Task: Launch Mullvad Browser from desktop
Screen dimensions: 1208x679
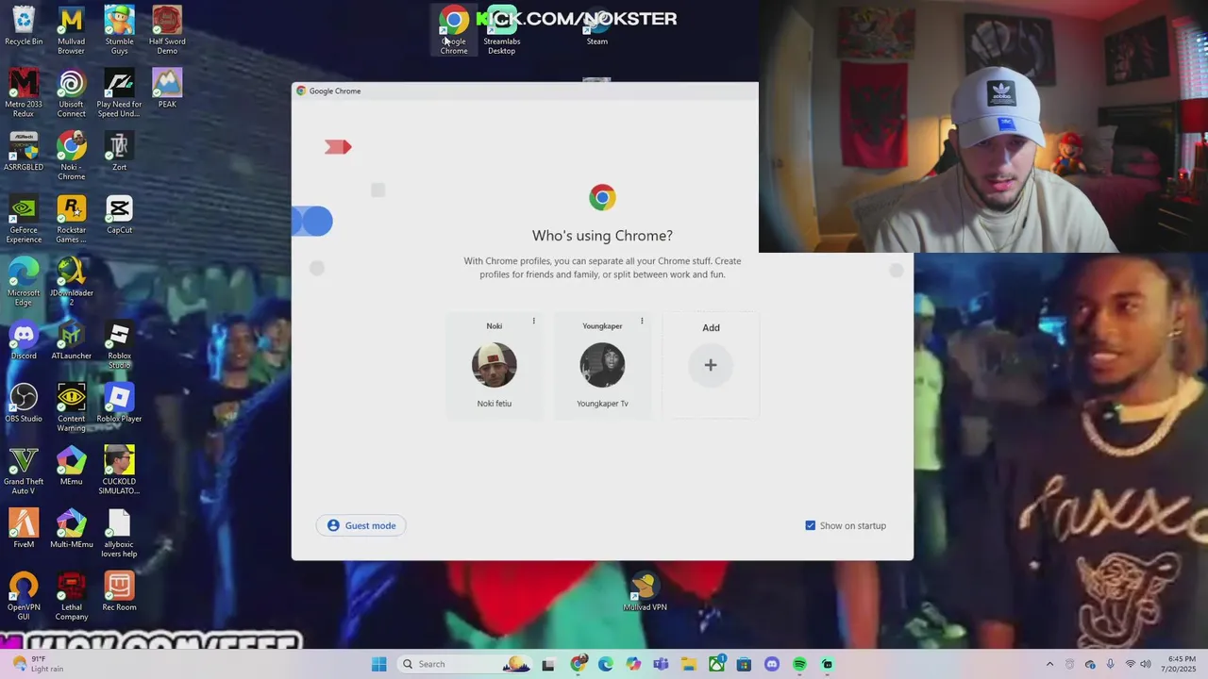Action: click(71, 31)
